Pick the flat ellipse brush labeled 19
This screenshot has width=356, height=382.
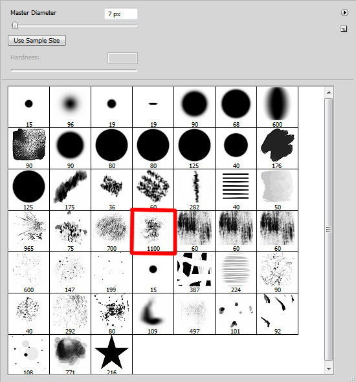153,107
